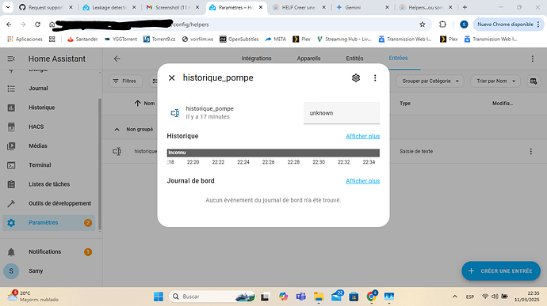Click Afficher plus beside Historique

pyautogui.click(x=363, y=136)
